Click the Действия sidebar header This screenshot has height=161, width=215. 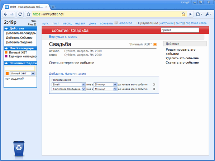[20, 28]
